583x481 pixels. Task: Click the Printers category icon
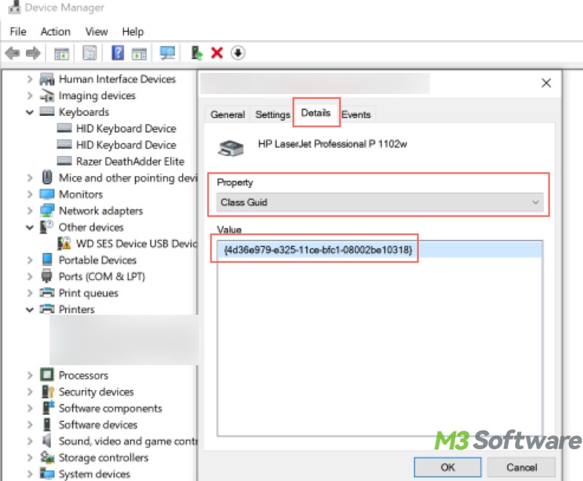(47, 309)
